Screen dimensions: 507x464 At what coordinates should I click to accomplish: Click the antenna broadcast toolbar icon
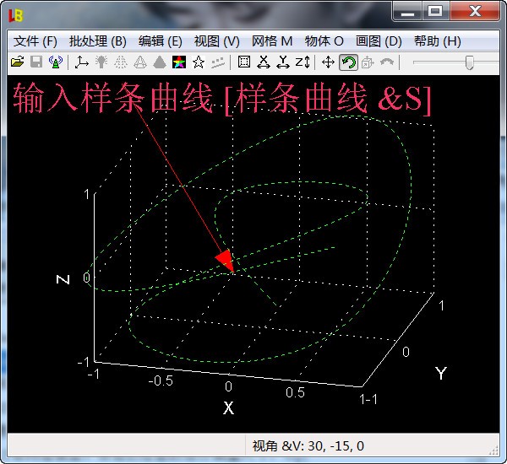click(56, 62)
